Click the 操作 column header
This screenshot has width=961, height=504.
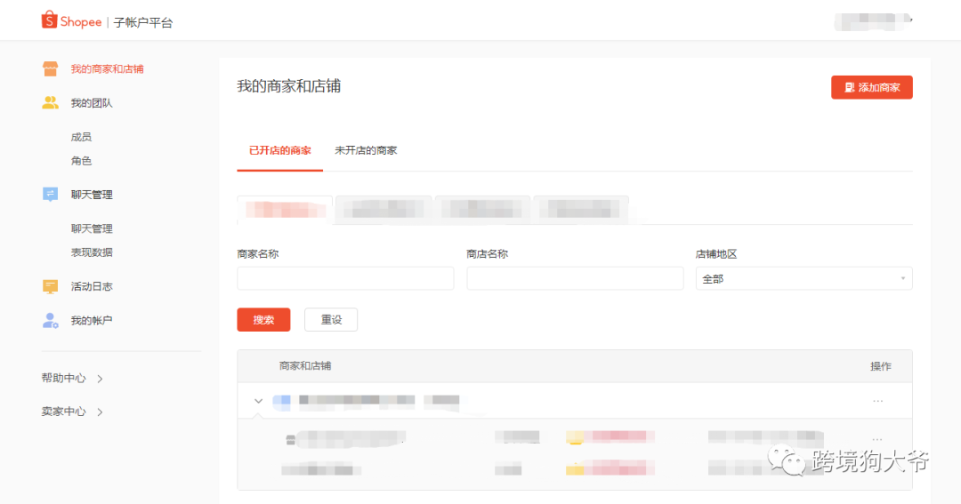(881, 366)
